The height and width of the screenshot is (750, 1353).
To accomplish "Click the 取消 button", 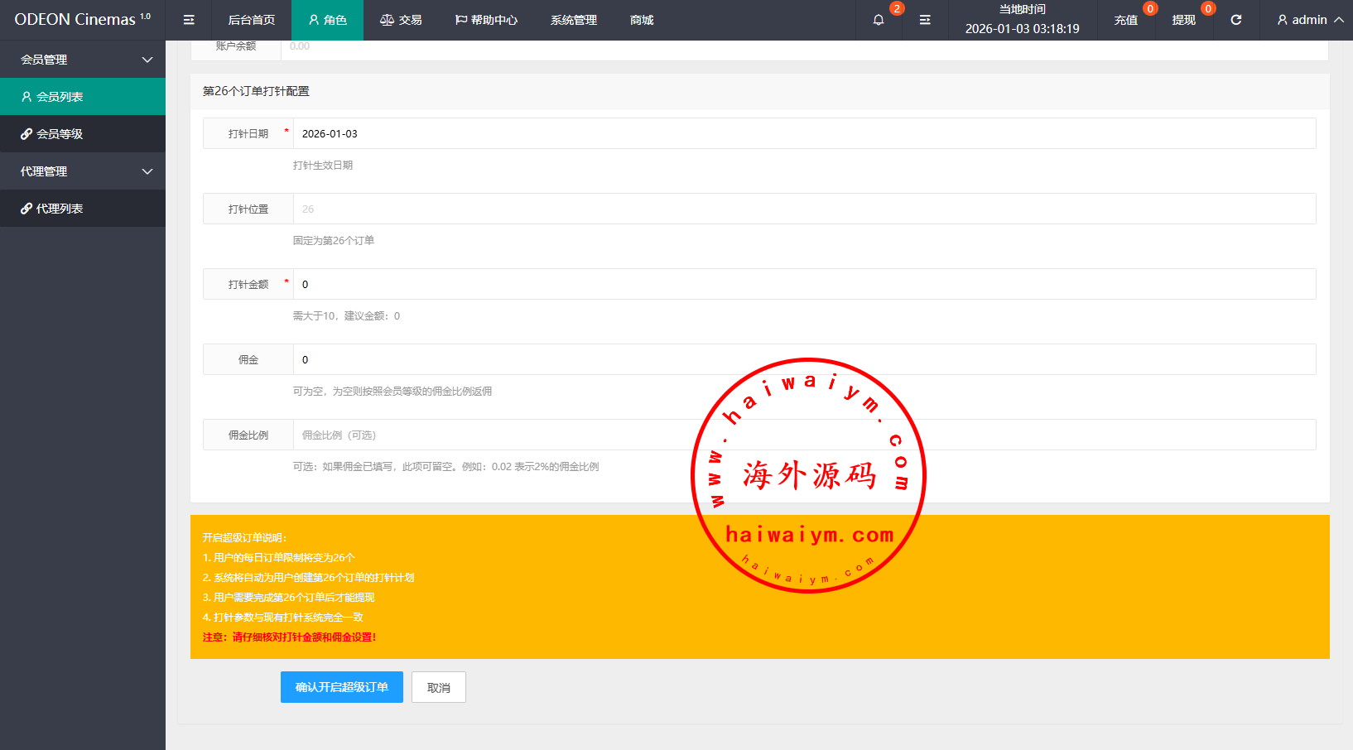I will tap(439, 687).
